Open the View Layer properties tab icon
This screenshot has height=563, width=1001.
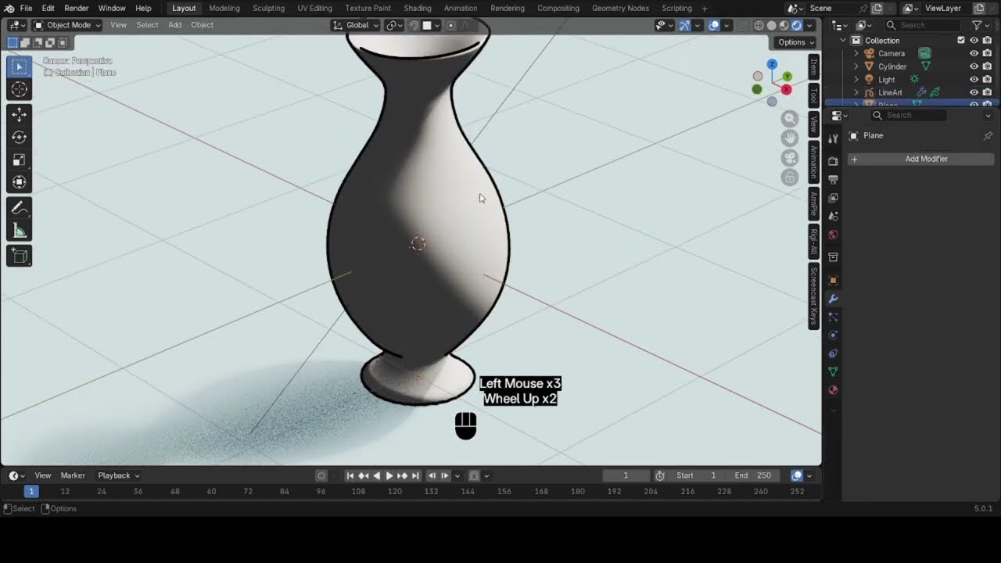pos(833,198)
